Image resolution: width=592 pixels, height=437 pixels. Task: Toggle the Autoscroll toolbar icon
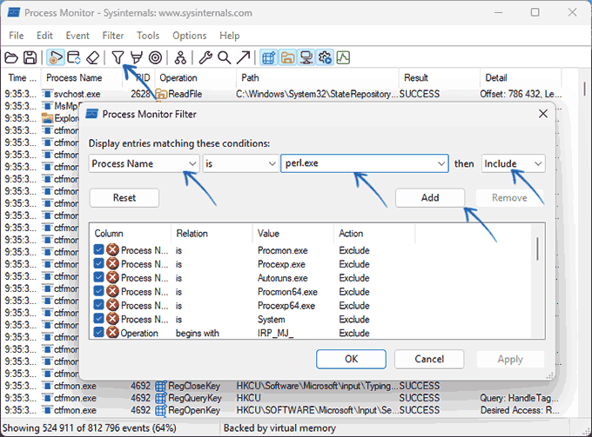coord(74,57)
